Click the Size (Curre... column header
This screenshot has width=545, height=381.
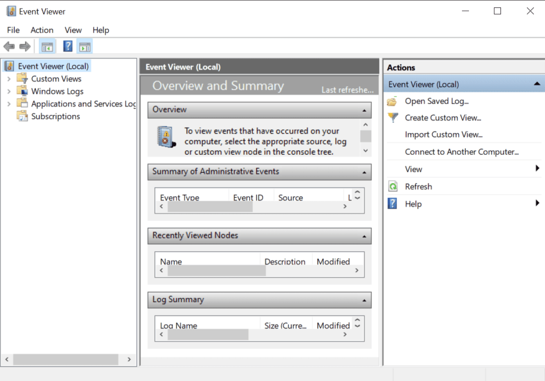click(285, 325)
